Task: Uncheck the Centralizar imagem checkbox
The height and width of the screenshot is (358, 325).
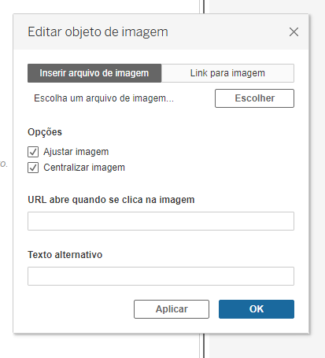Action: [x=33, y=168]
